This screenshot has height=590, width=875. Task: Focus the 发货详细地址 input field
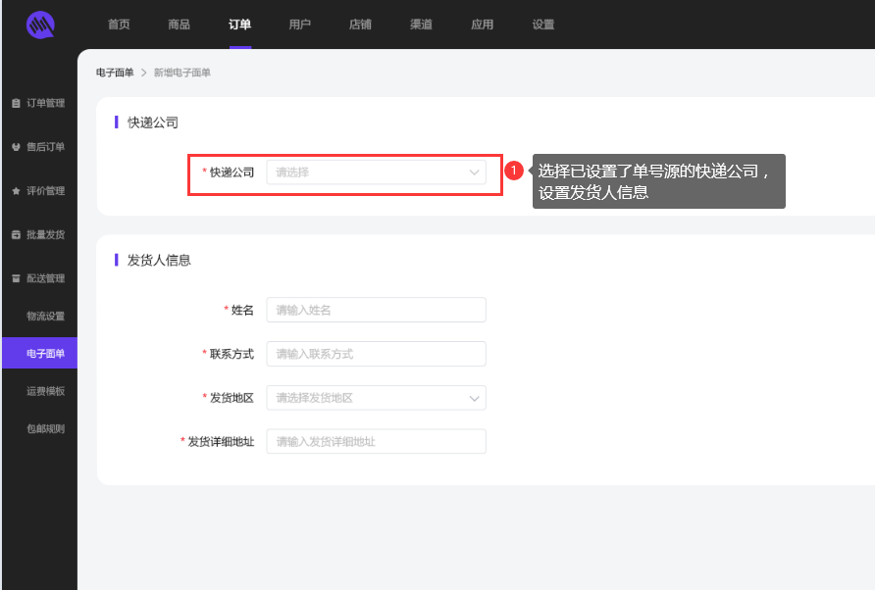pyautogui.click(x=376, y=442)
